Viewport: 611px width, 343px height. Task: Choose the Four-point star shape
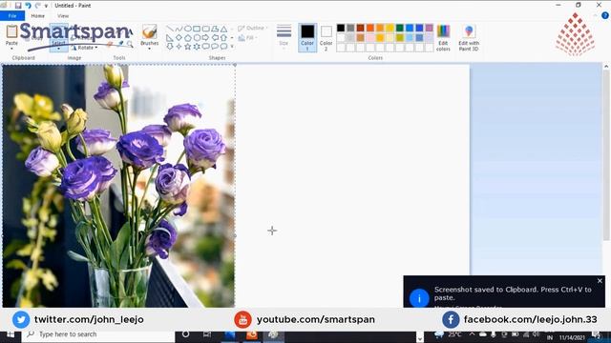click(x=179, y=47)
